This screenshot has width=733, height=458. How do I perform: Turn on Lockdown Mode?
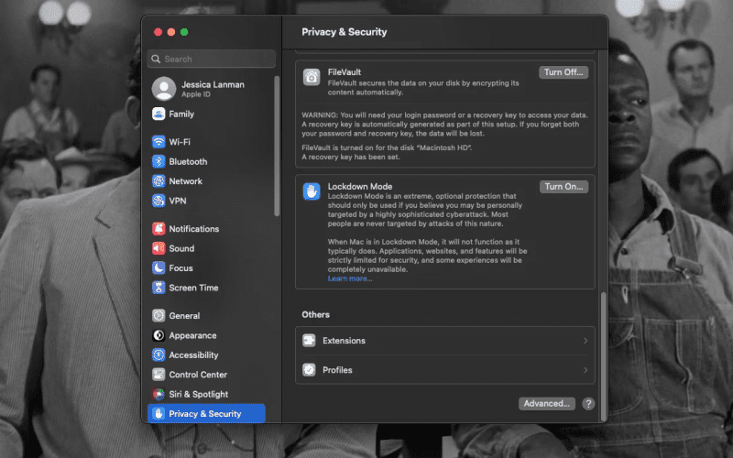coord(563,187)
